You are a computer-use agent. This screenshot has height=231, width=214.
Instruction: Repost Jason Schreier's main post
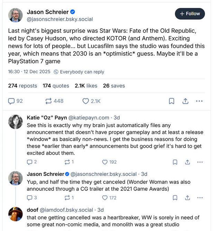coord(48,101)
